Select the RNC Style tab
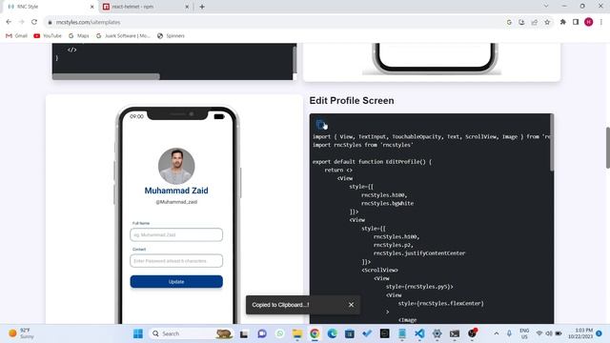 point(51,7)
